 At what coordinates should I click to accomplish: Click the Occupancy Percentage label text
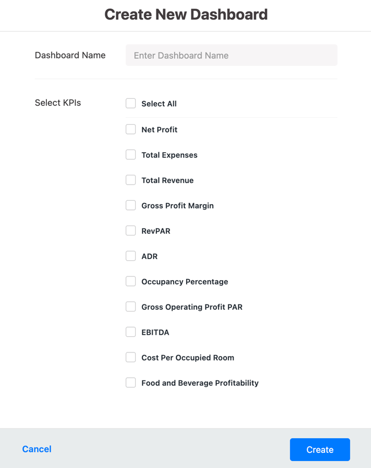coord(184,282)
